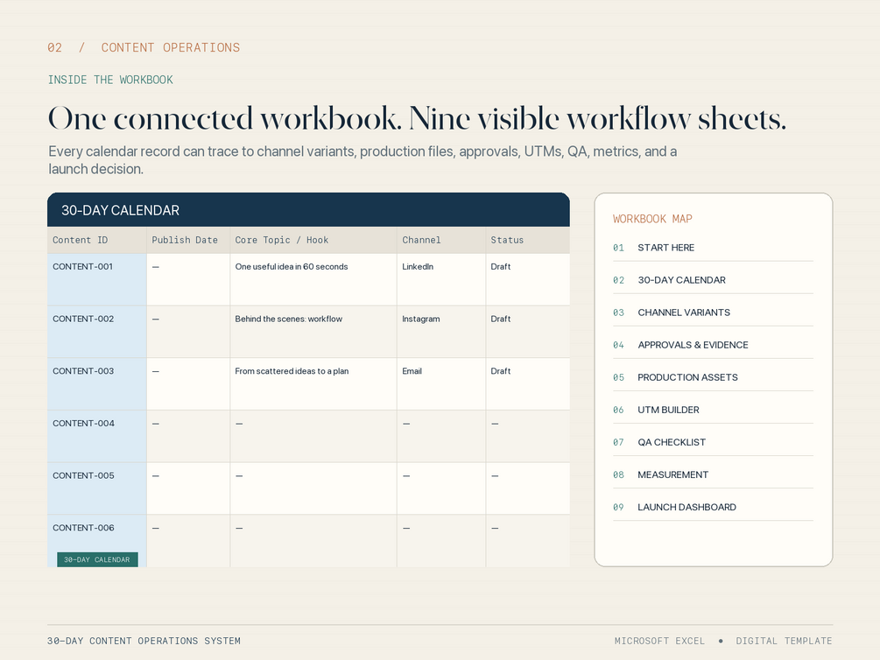Viewport: 880px width, 660px height.
Task: Open CHANNEL VARIANTS in workbook map
Action: (713, 312)
